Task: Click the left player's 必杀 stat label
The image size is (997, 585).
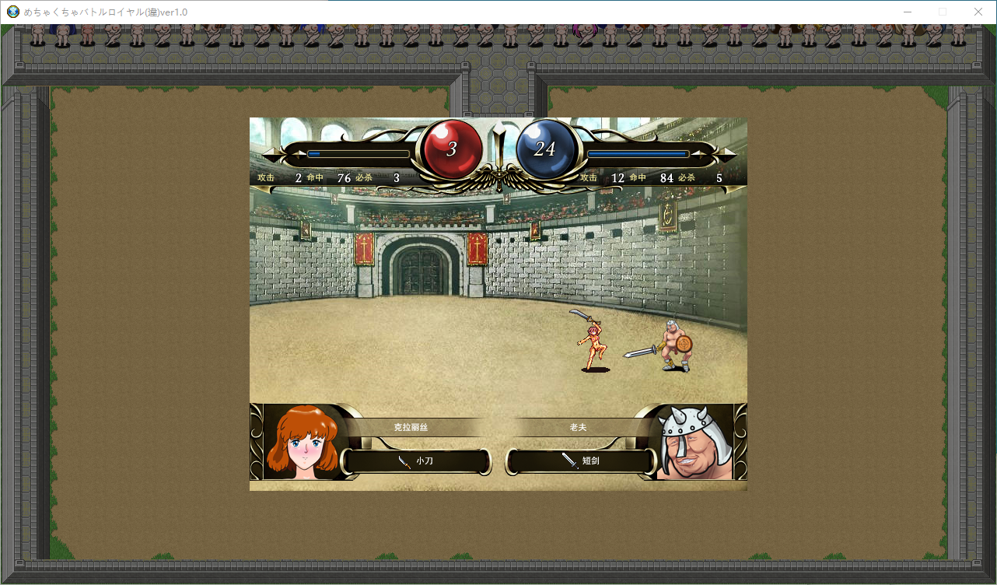Action: 364,178
